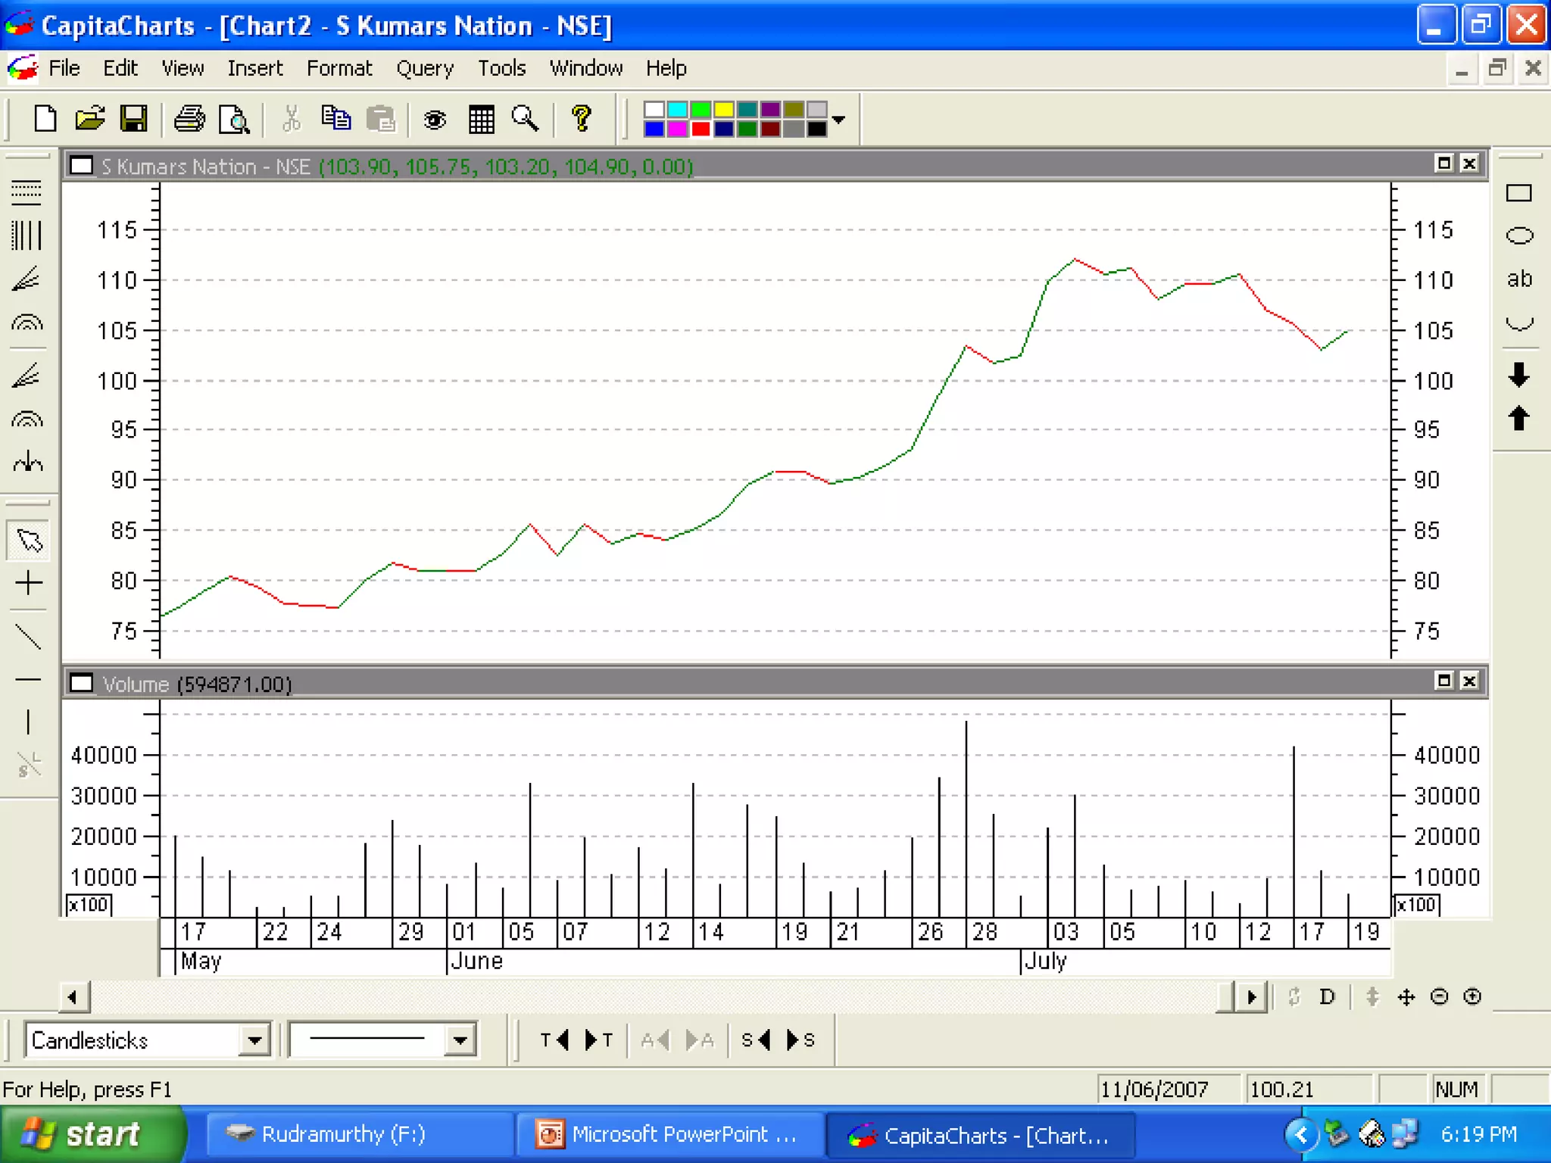Click the magnifier zoom toolbar icon
Viewport: 1551px width, 1163px height.
(524, 119)
